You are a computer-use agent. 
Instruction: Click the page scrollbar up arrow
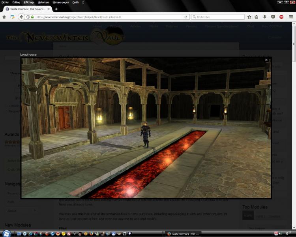(x=294, y=24)
